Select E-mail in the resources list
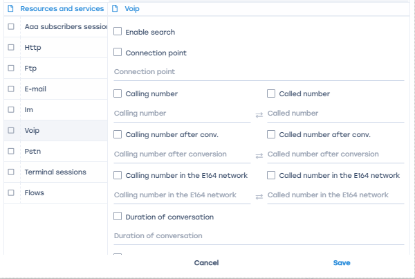This screenshot has width=415, height=279. 35,89
